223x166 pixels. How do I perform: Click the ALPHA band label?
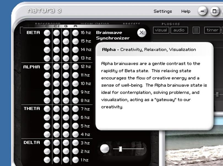(x=32, y=67)
